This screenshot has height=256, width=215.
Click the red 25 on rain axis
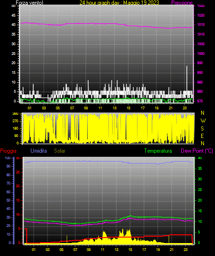pos(18,172)
